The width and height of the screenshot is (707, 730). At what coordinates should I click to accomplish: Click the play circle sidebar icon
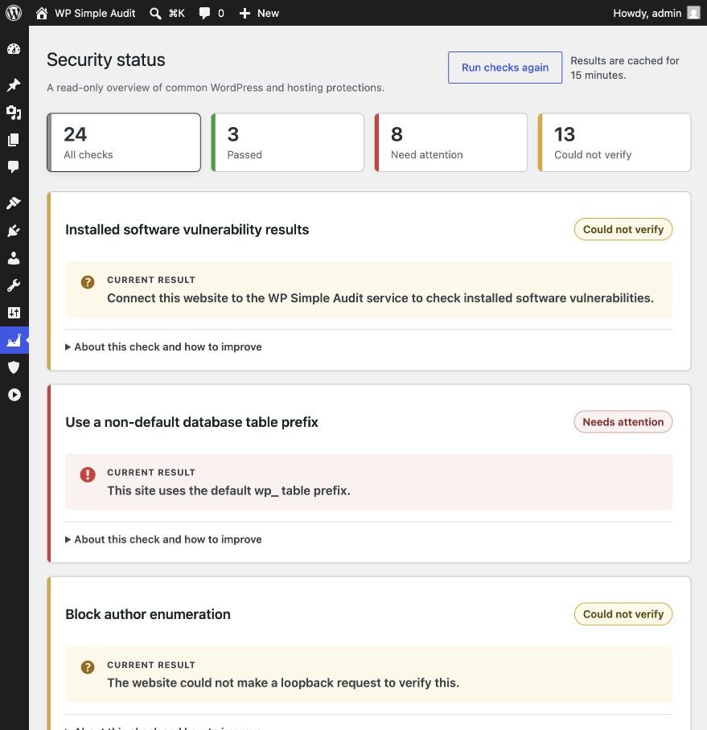point(14,395)
